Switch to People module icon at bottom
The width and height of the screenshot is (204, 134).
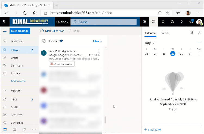click(24, 129)
